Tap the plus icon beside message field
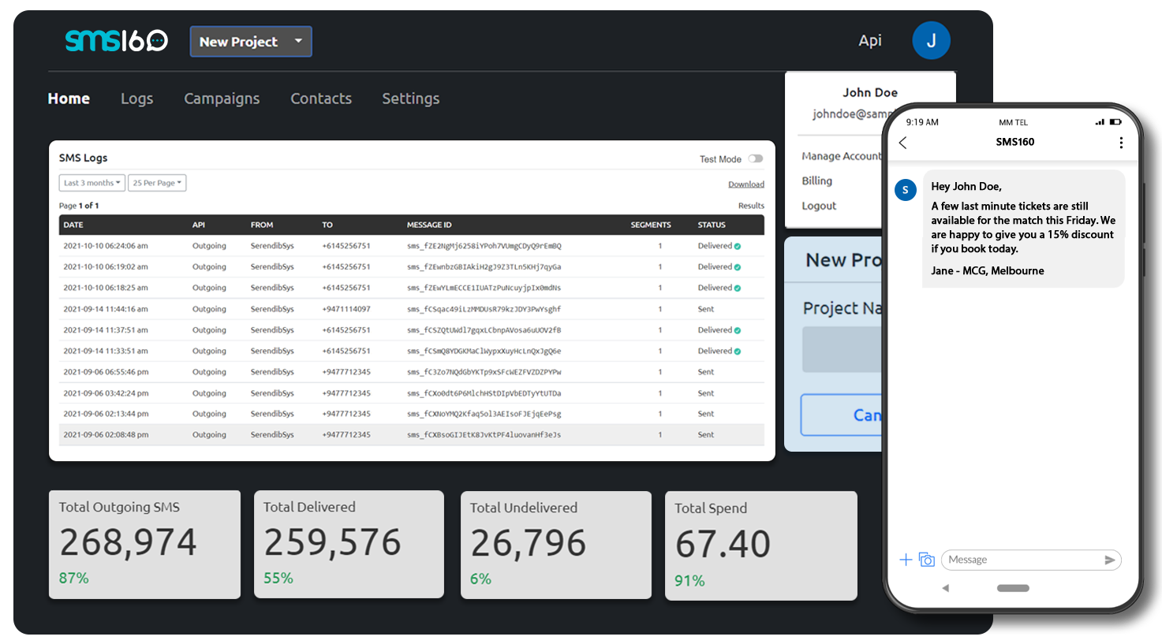 point(906,560)
